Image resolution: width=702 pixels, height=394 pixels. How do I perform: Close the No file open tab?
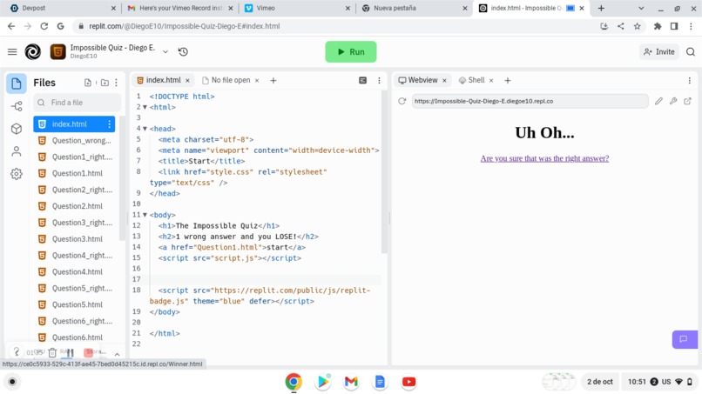(257, 81)
